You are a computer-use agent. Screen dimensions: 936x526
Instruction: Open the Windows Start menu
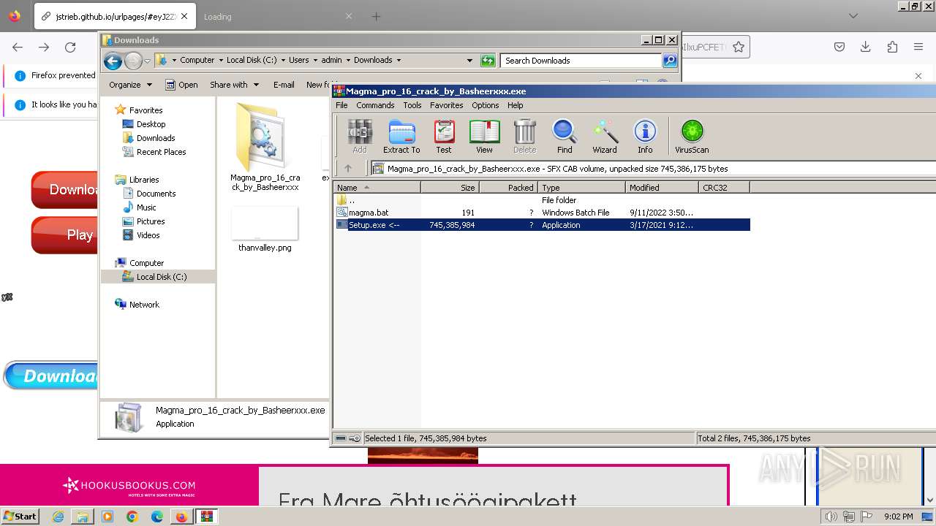point(20,516)
